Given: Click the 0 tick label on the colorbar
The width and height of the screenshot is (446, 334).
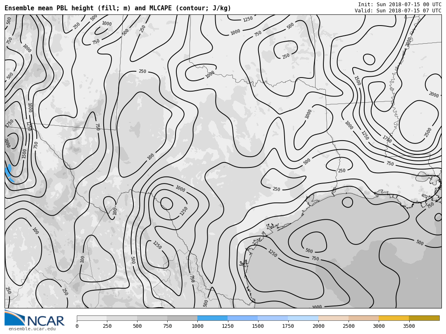Looking at the screenshot, I should 77,326.
